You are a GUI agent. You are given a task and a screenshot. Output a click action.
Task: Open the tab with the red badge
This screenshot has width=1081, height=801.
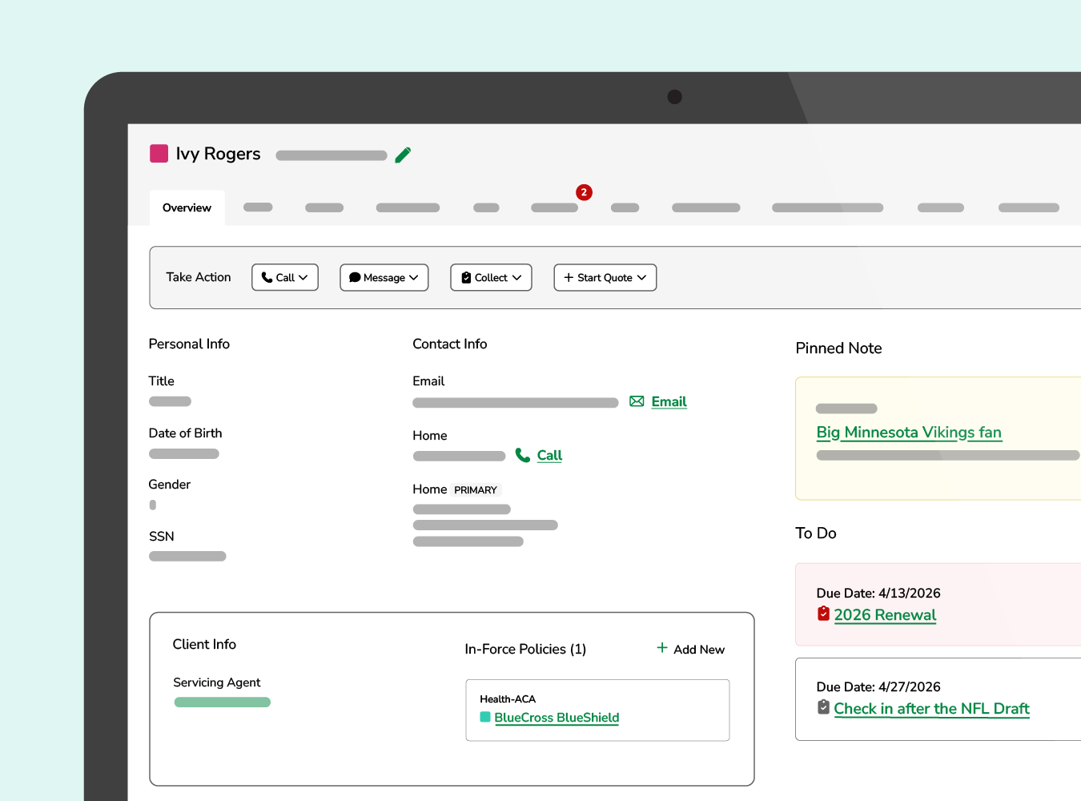tap(554, 207)
